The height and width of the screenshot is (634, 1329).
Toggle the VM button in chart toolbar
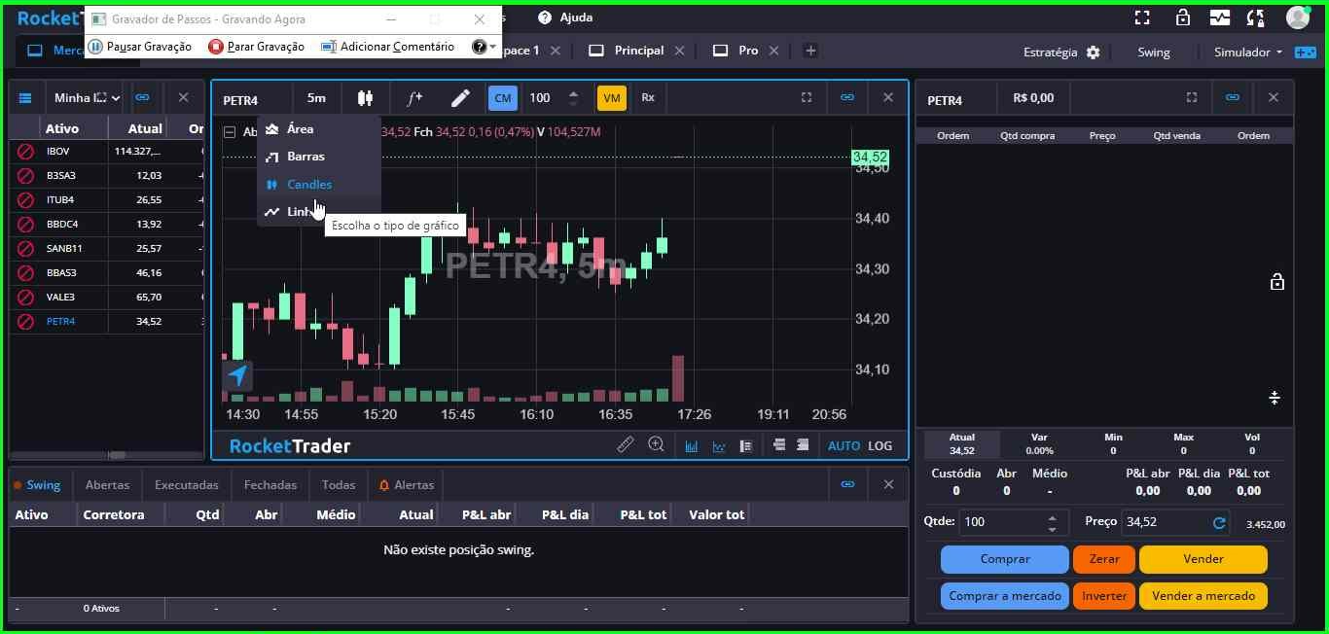(x=611, y=98)
